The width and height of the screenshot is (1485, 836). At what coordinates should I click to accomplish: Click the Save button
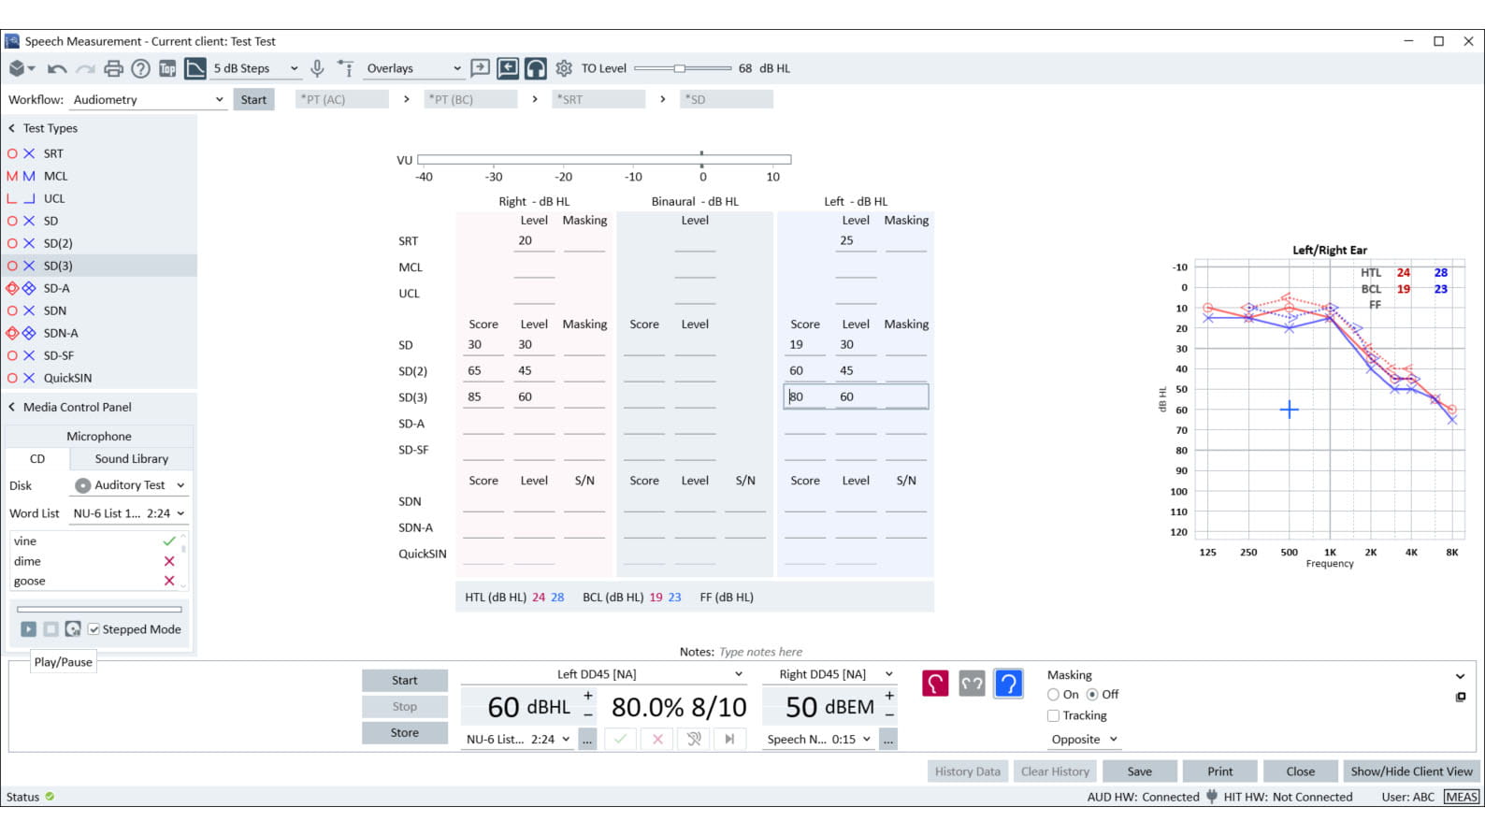pos(1140,771)
